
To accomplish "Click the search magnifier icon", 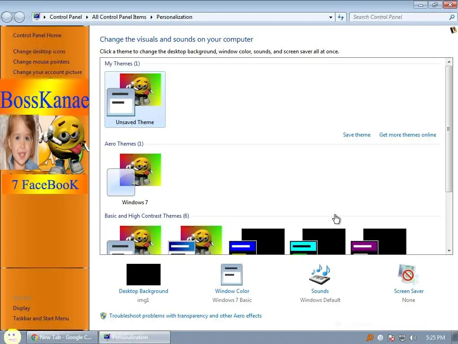I will tap(452, 17).
